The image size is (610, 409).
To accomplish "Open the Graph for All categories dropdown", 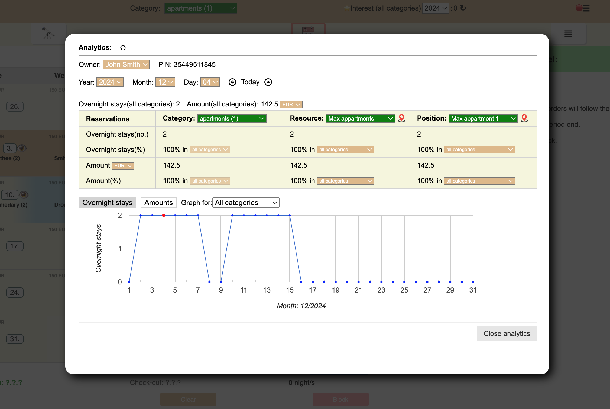I will [x=246, y=203].
